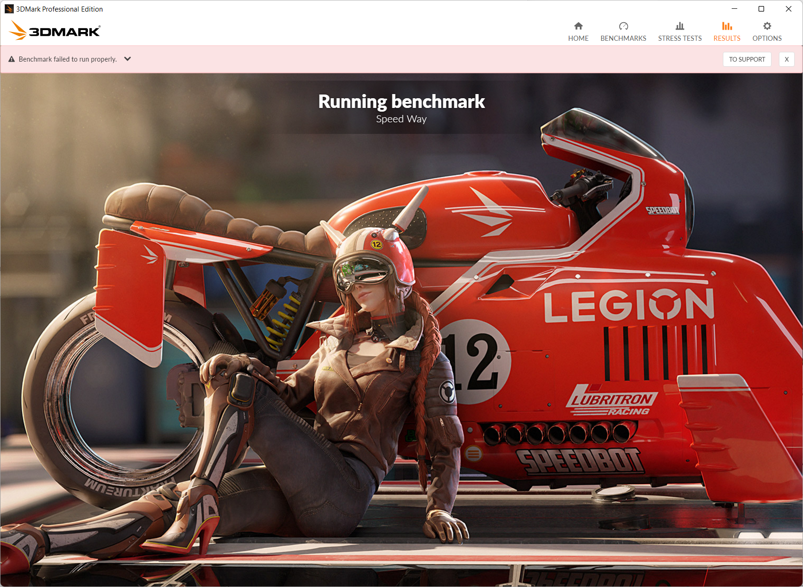Open the Options gear icon

click(767, 26)
